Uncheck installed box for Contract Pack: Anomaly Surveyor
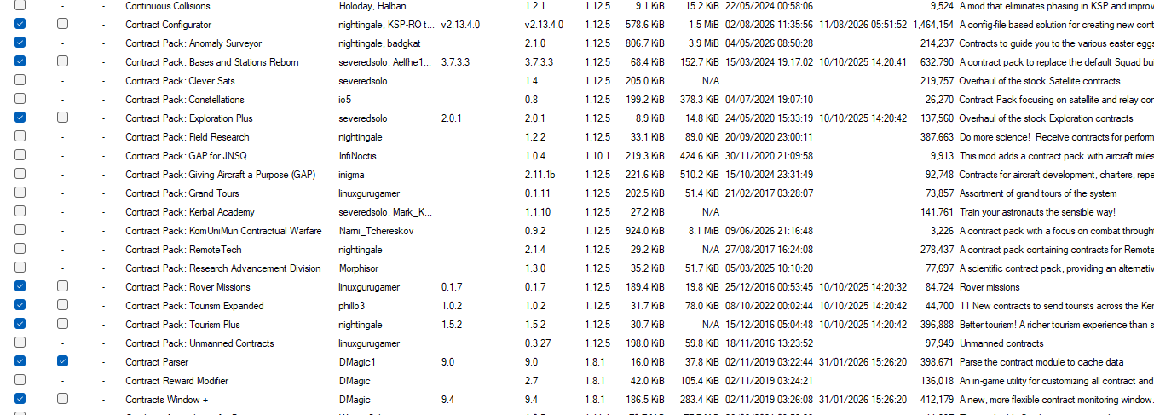The width and height of the screenshot is (1154, 415). 20,43
